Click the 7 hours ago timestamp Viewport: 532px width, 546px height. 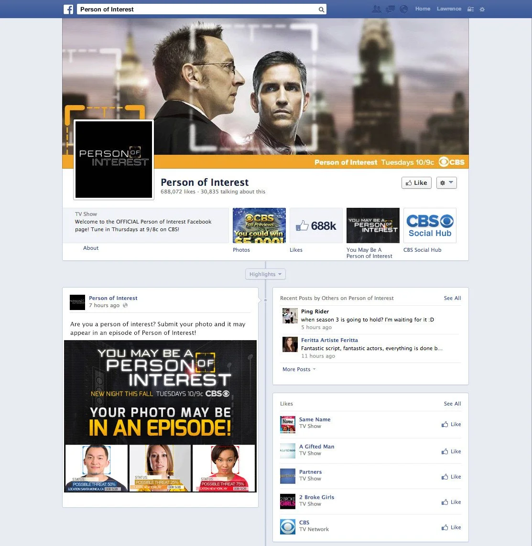coord(104,305)
